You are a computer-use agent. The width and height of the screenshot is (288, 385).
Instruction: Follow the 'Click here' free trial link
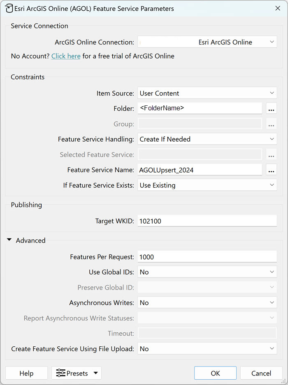66,56
